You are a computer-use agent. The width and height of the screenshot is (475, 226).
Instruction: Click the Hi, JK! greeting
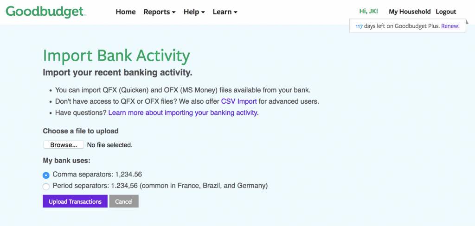pyautogui.click(x=368, y=12)
